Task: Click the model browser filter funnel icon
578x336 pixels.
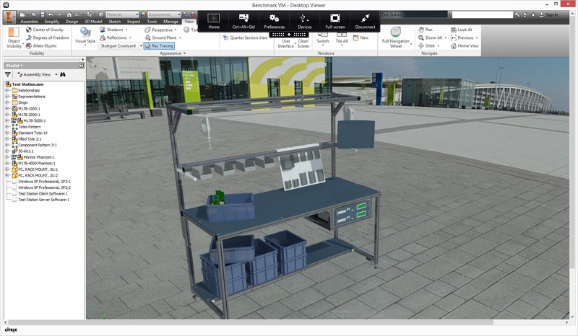Action: click(8, 74)
